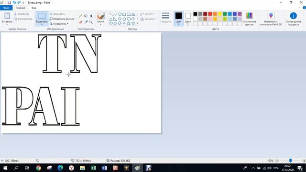The width and height of the screenshot is (306, 172).
Task: Open Paint Help question mark
Action: pos(304,8)
